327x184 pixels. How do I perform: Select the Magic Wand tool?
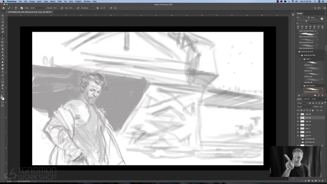point(3,25)
